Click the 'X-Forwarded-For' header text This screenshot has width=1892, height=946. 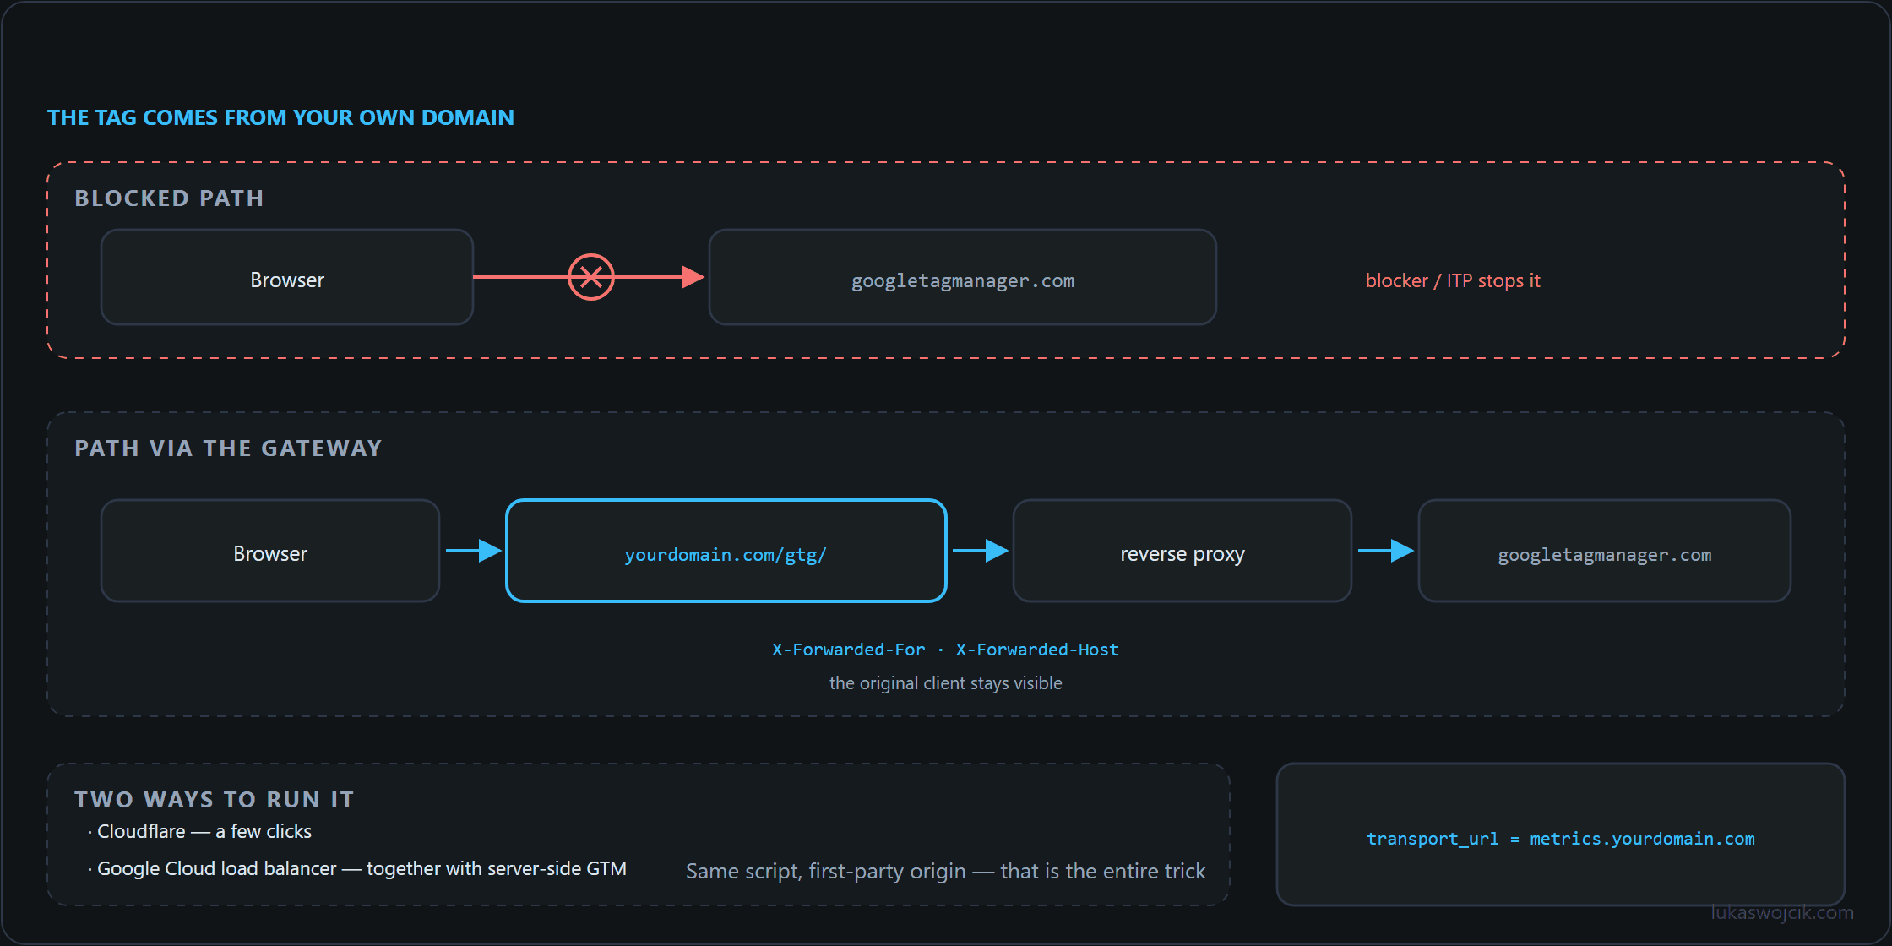(849, 650)
